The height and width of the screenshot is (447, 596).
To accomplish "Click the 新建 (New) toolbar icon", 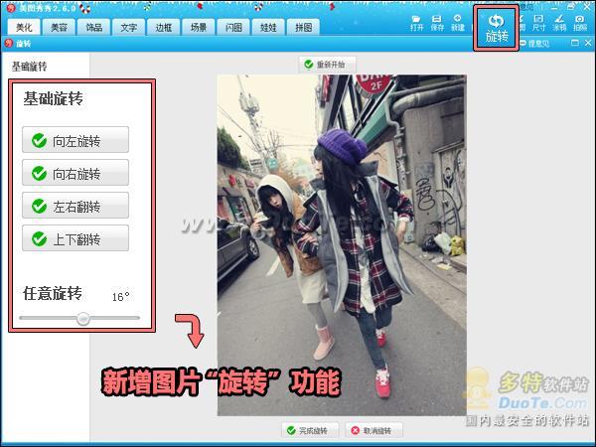I will coord(457,22).
